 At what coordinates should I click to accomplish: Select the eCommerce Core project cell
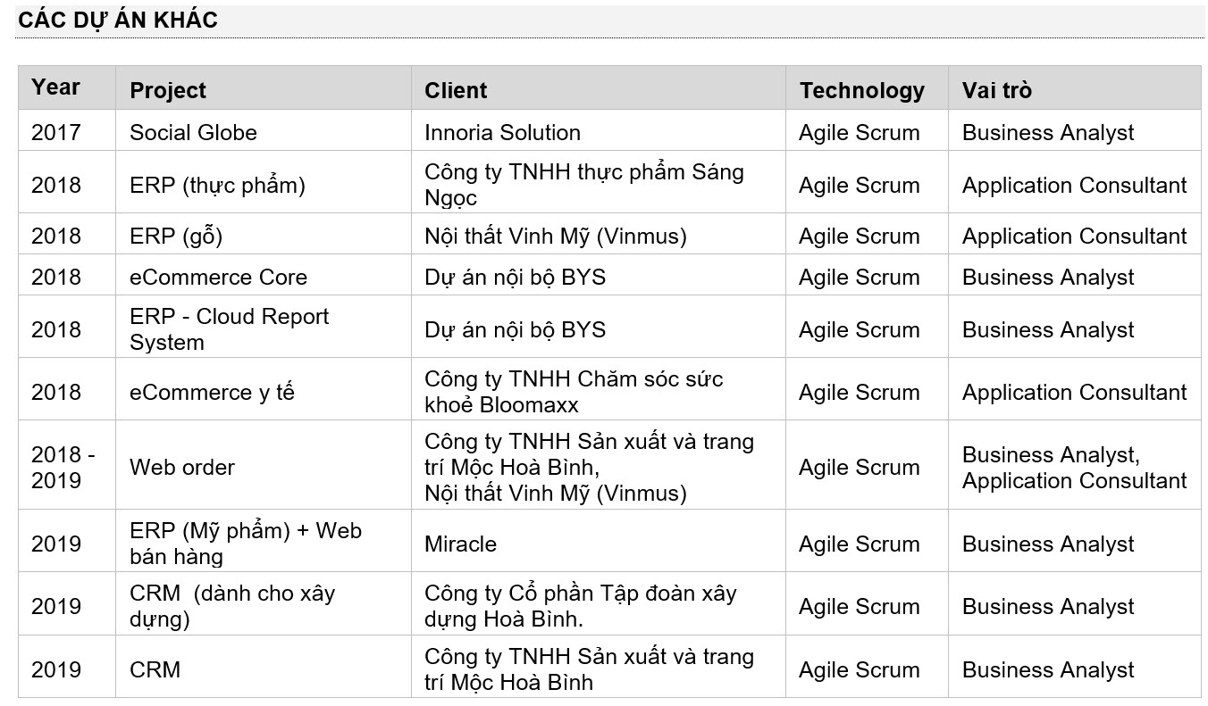[264, 276]
